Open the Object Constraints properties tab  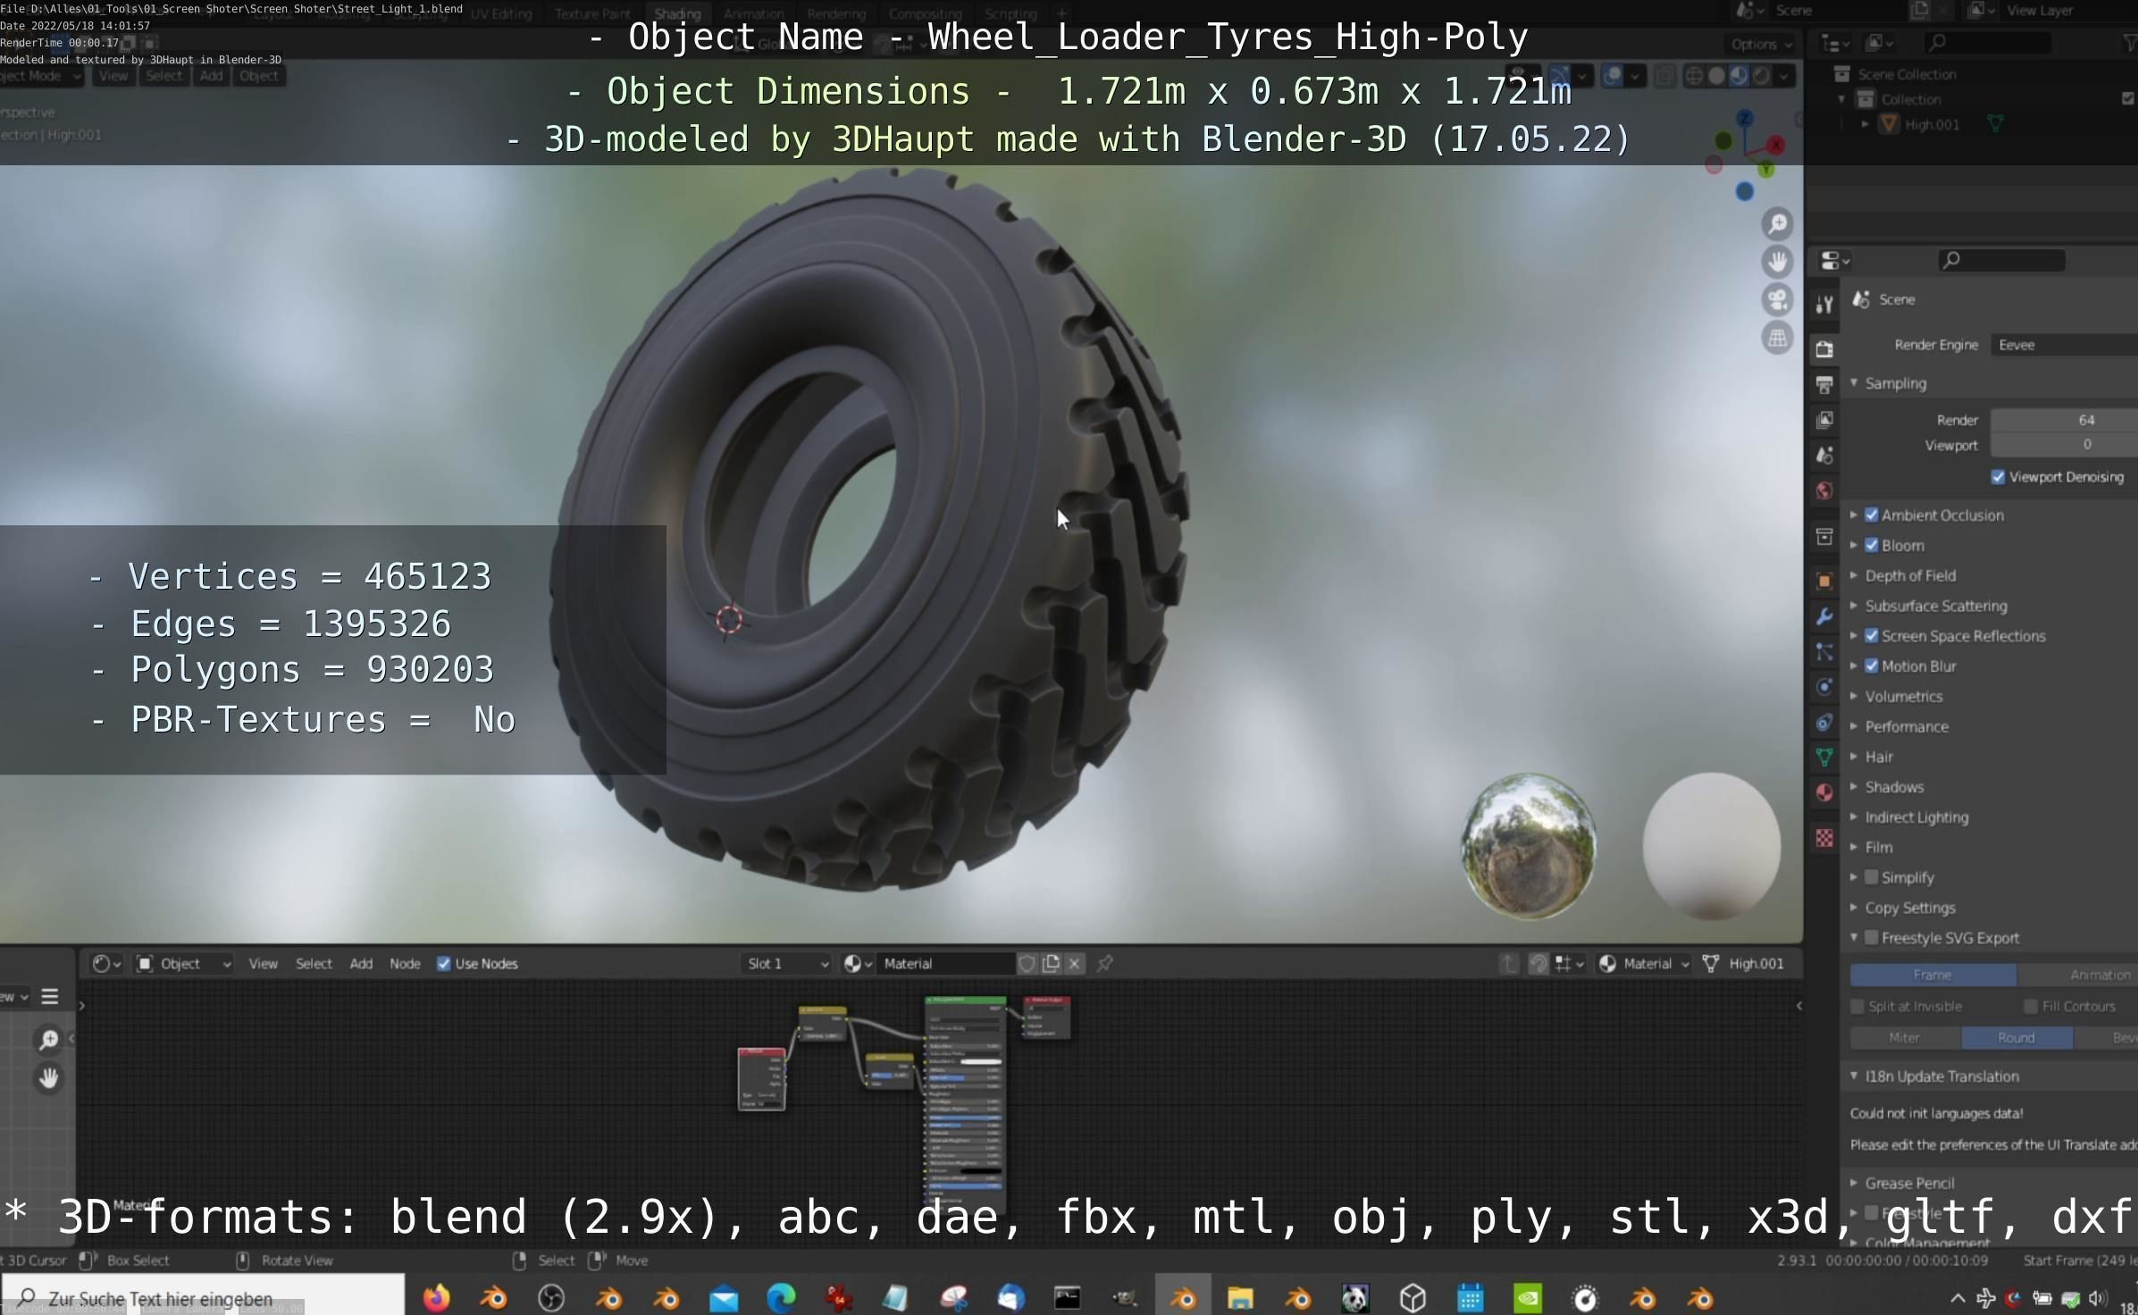click(1824, 723)
